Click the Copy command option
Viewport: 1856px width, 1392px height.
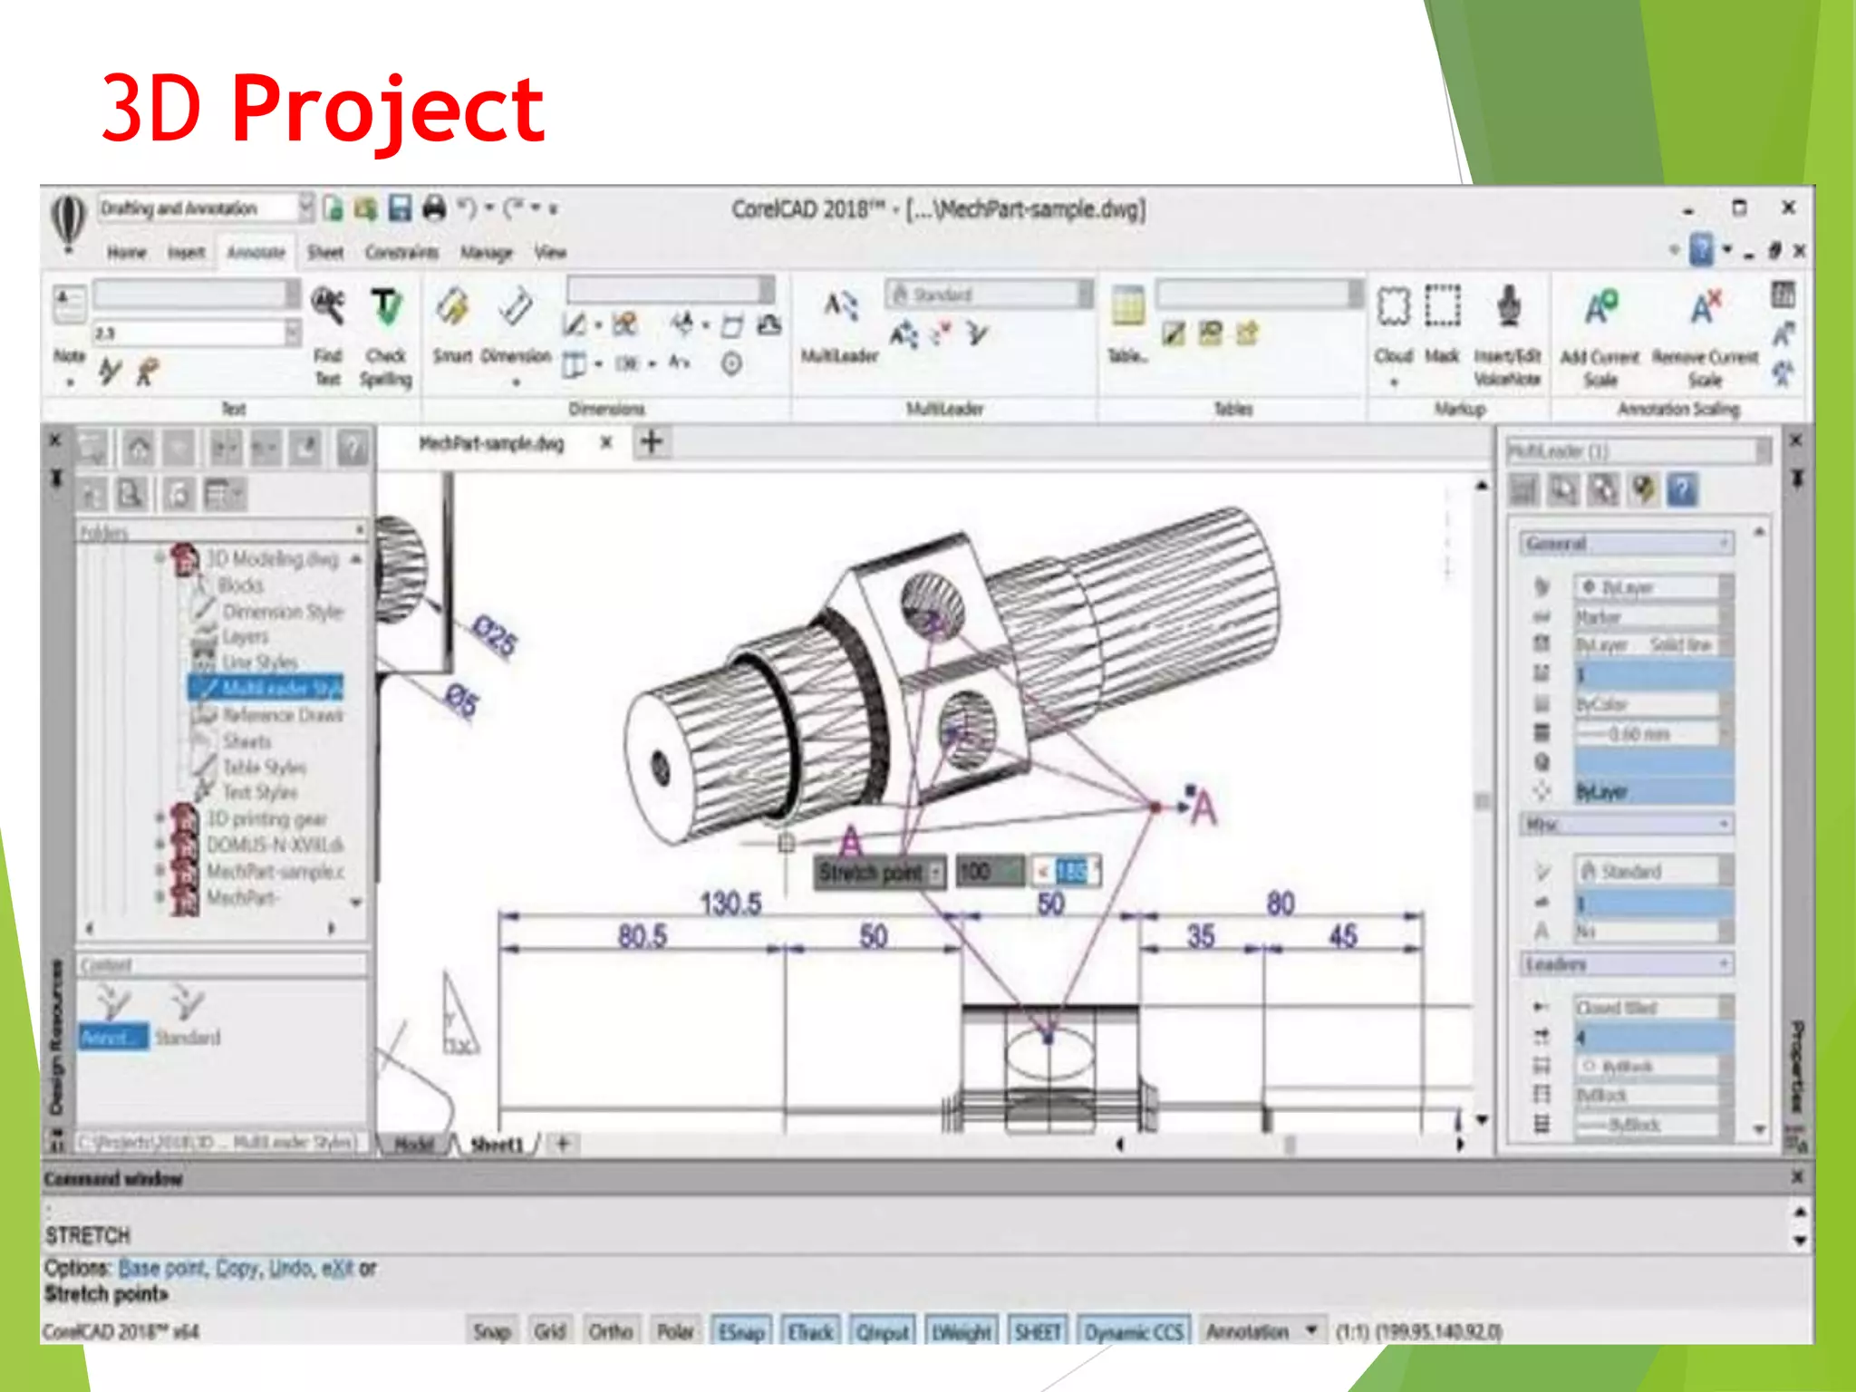click(237, 1268)
